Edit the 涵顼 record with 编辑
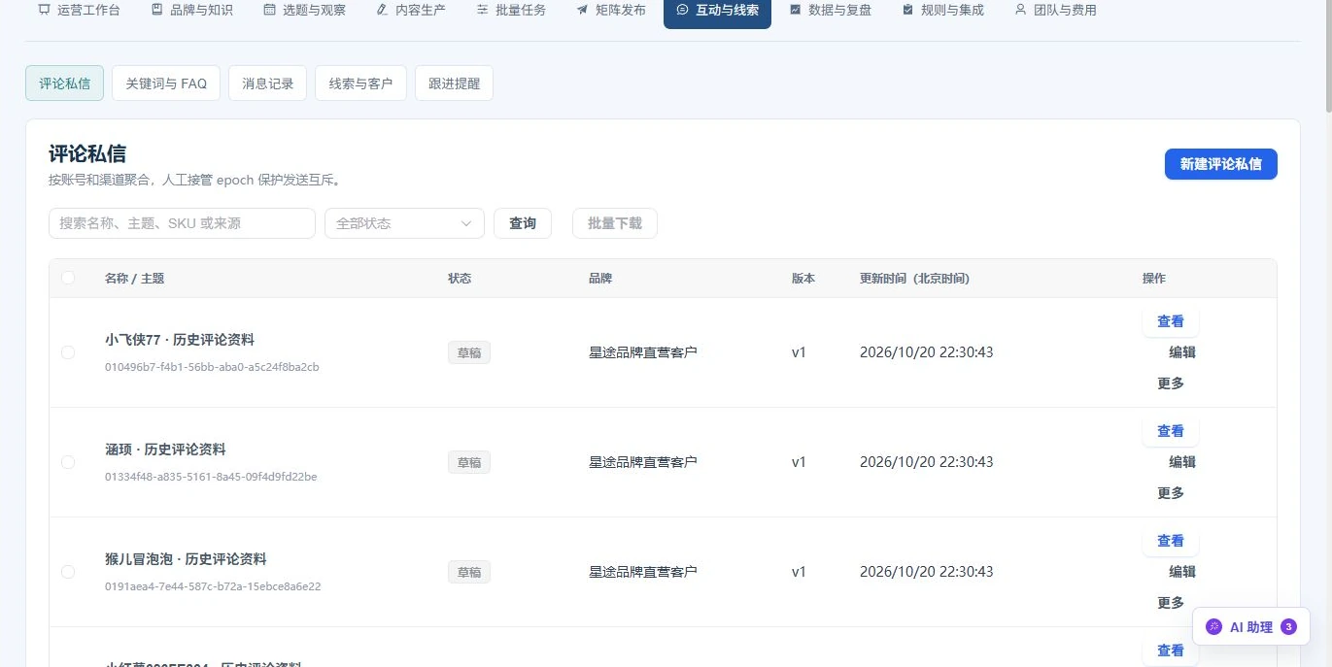The width and height of the screenshot is (1332, 667). 1182,462
